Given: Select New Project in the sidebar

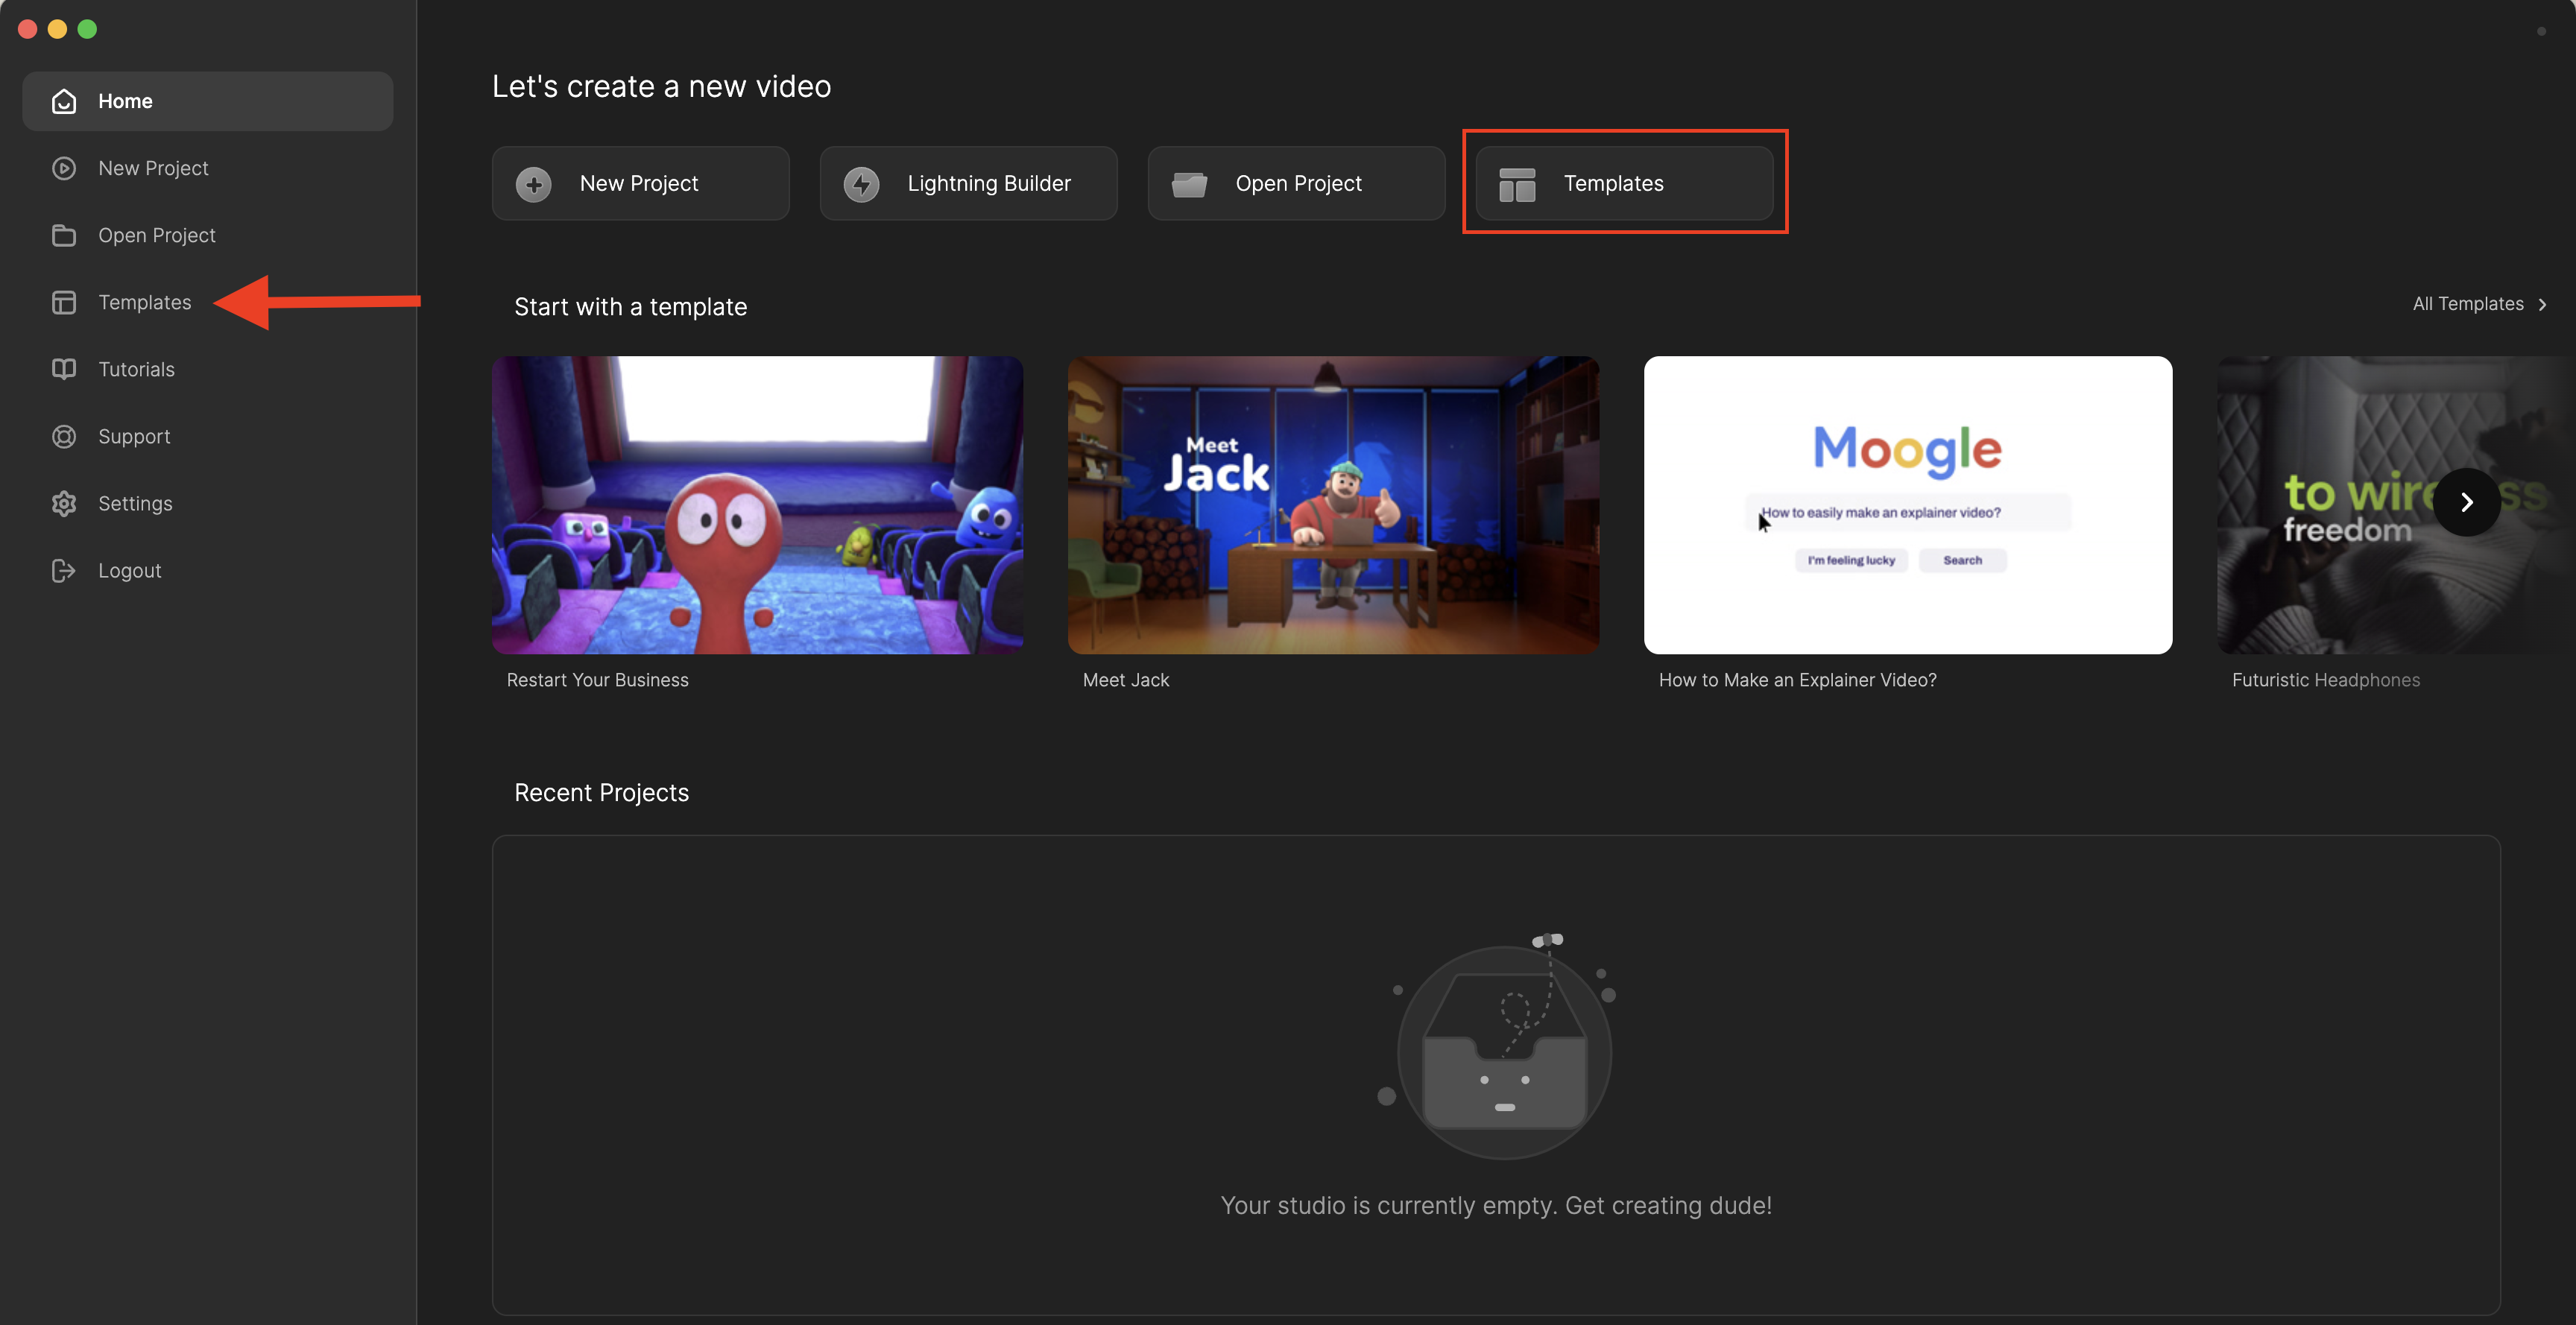Looking at the screenshot, I should [208, 168].
